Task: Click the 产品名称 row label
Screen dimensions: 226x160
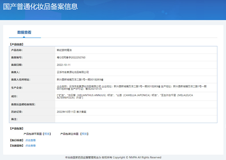Action: (17, 50)
